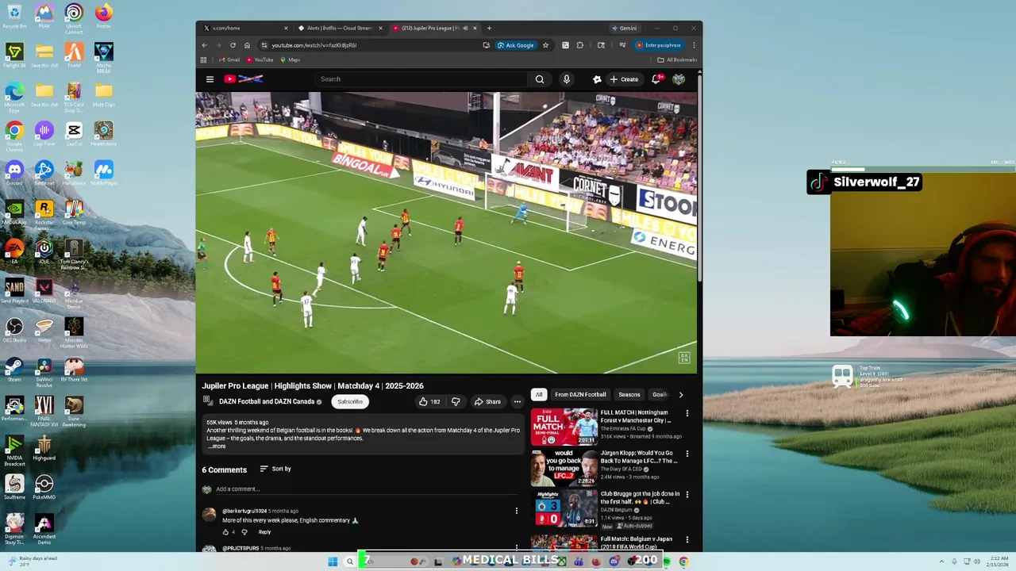This screenshot has width=1016, height=571.
Task: Reload the page with the refresh icon
Action: 233,45
